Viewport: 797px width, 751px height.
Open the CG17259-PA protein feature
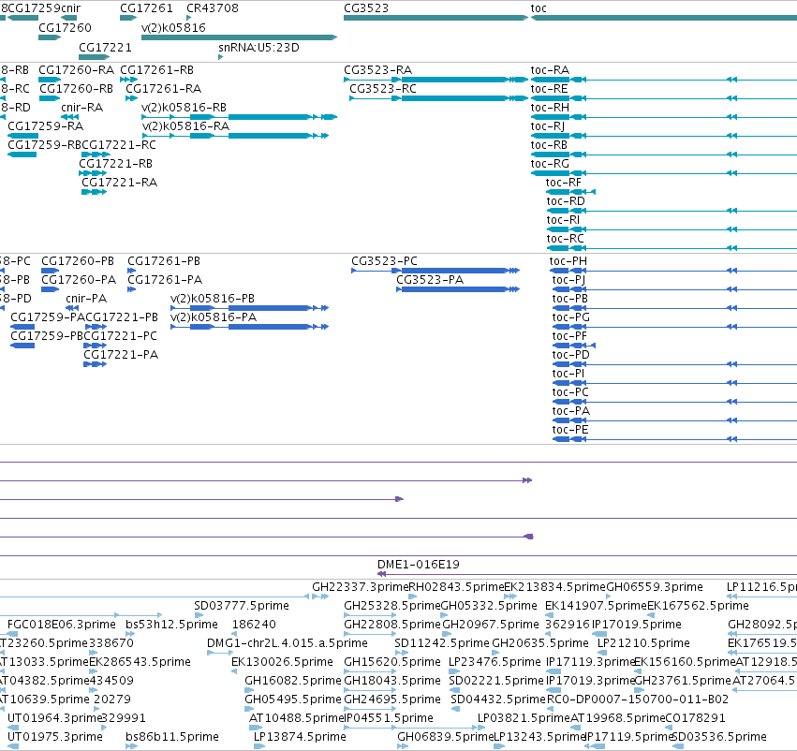click(x=22, y=327)
